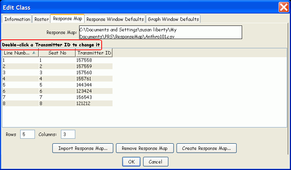
Task: Click Line Number cell in 157558 row
Action: click(x=21, y=60)
